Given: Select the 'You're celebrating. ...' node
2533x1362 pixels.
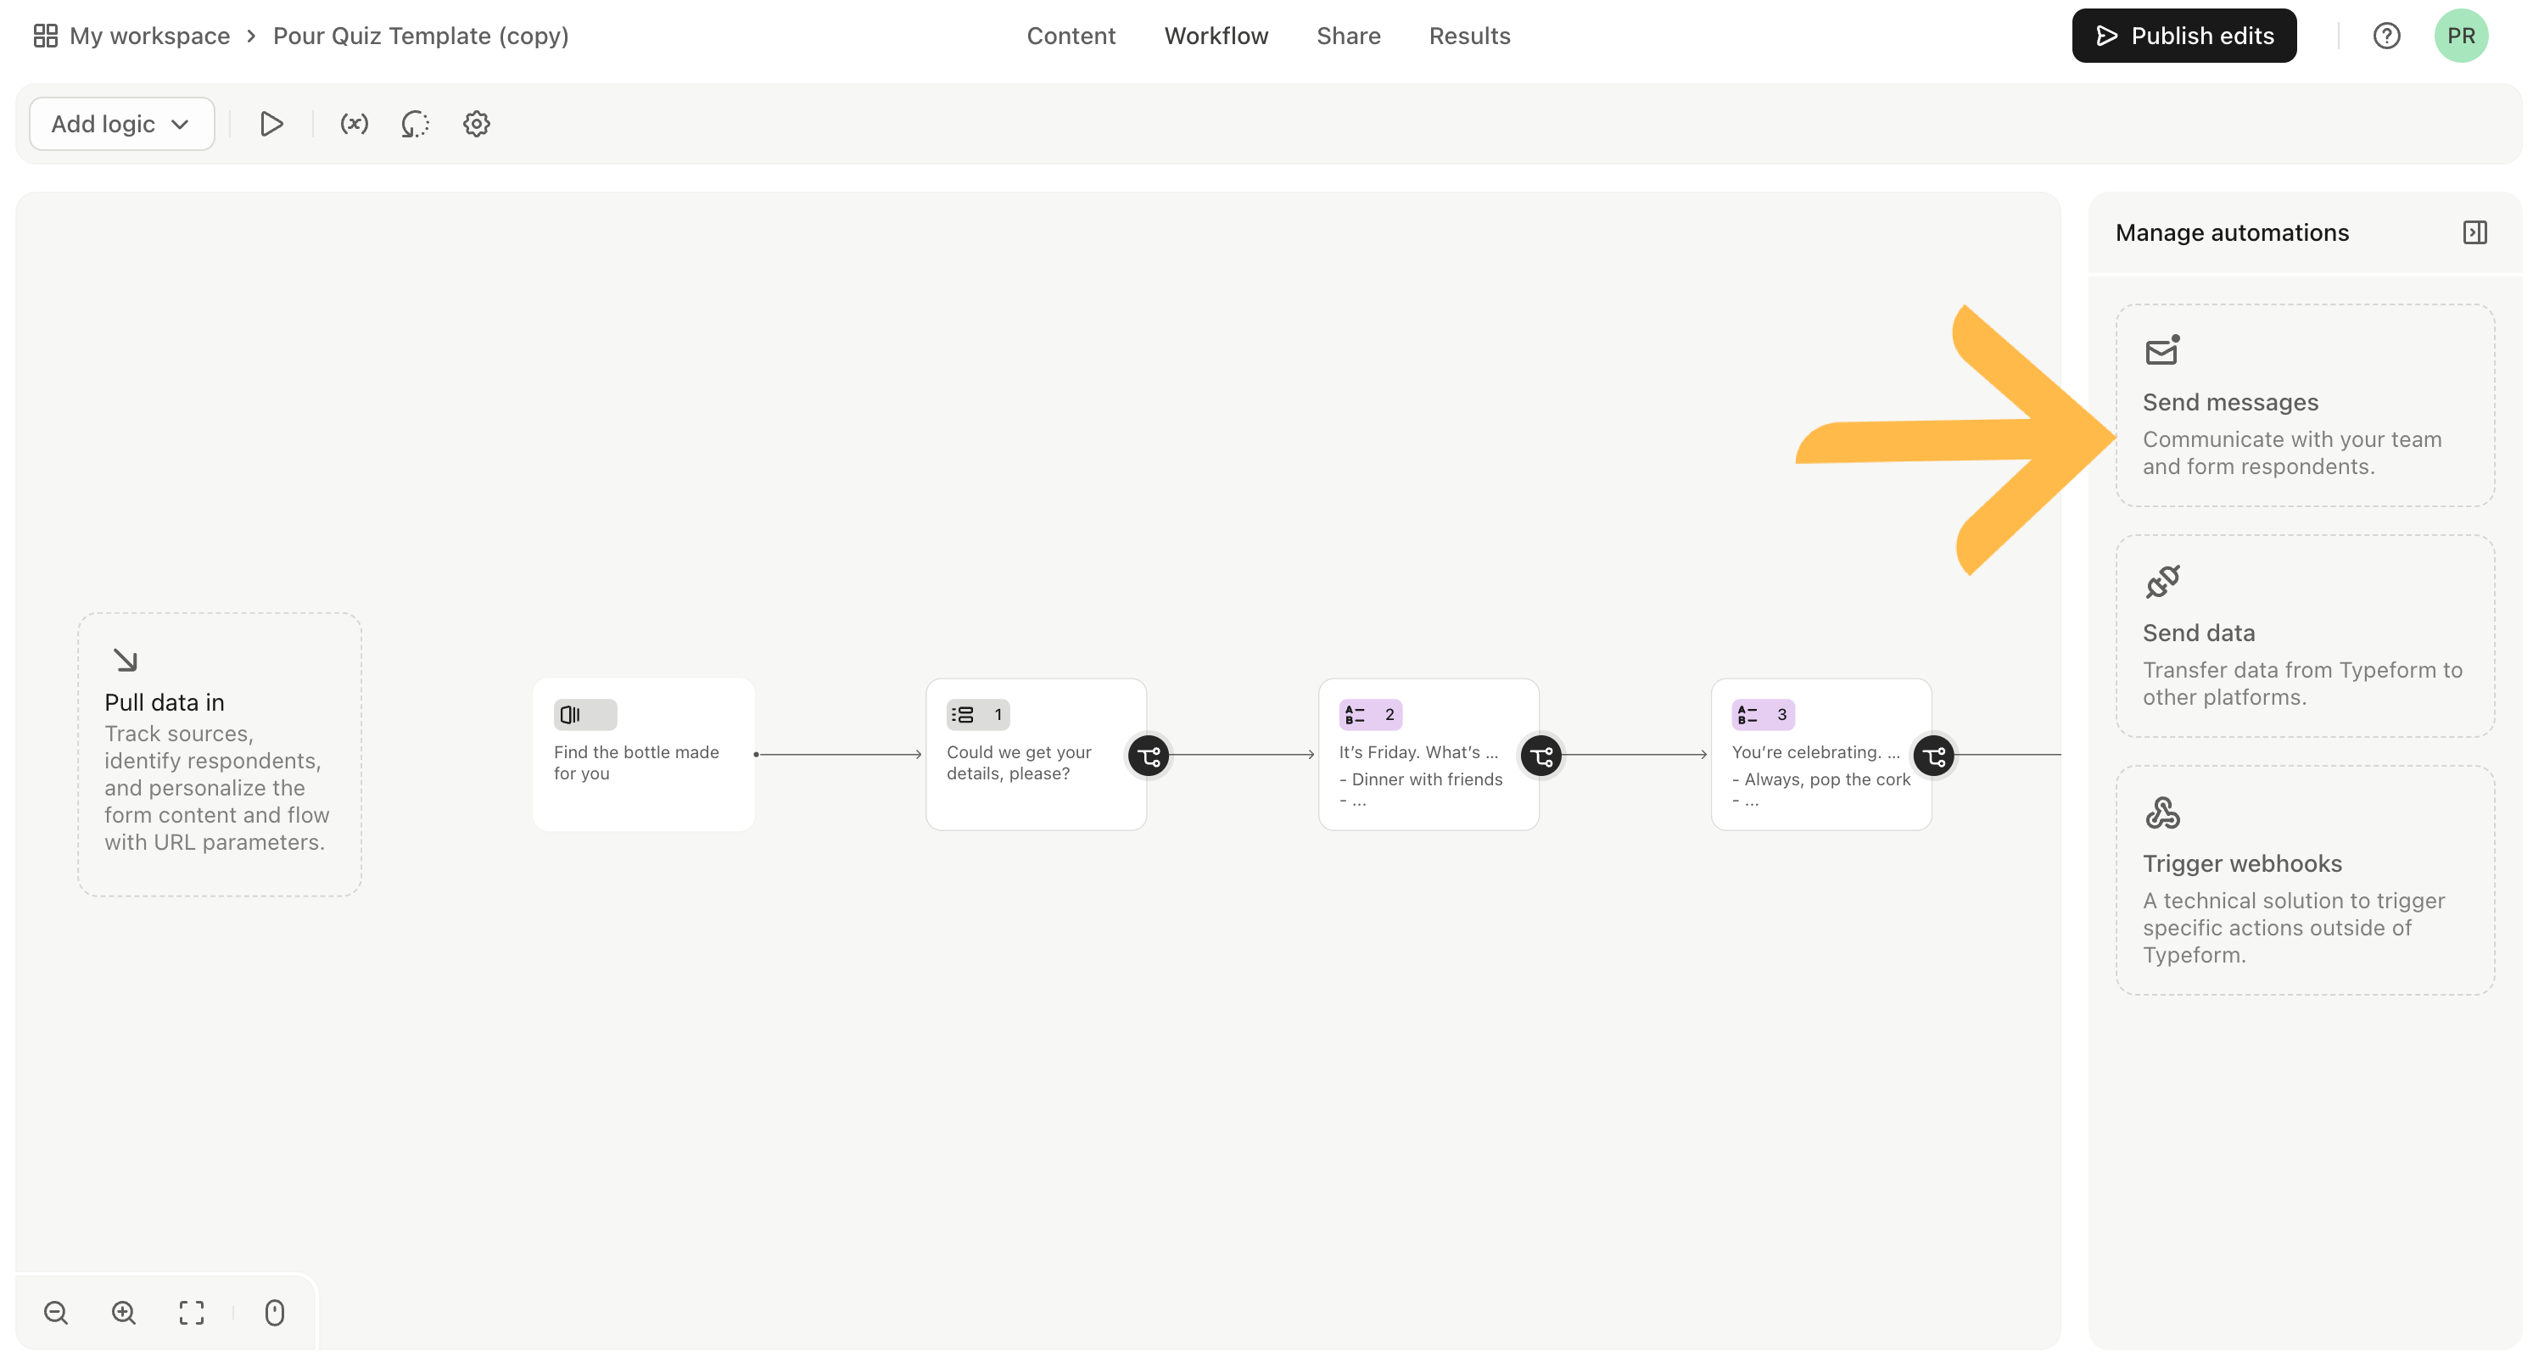Looking at the screenshot, I should pyautogui.click(x=1820, y=754).
